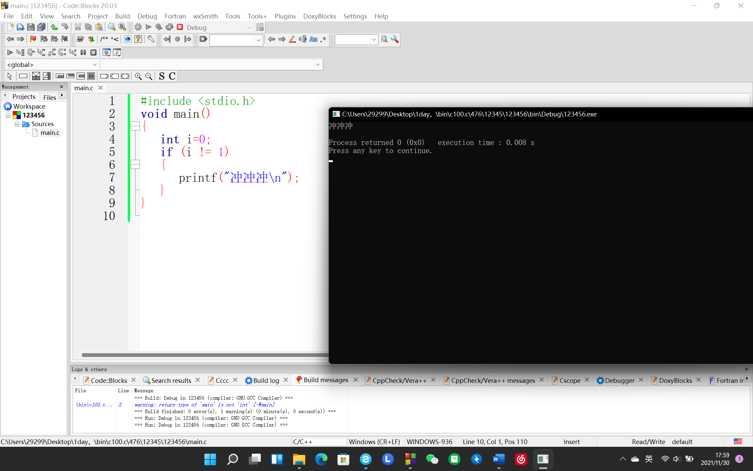Collapse the 123456 project tree node

point(8,115)
